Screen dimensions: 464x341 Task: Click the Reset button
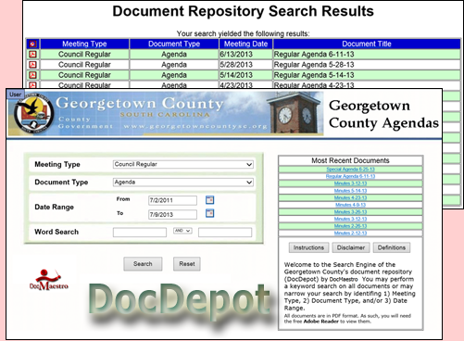point(187,264)
